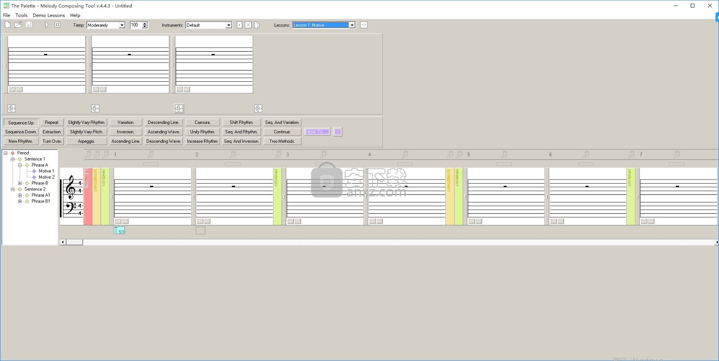
Task: Expand the Phrase B node
Action: tap(20, 183)
